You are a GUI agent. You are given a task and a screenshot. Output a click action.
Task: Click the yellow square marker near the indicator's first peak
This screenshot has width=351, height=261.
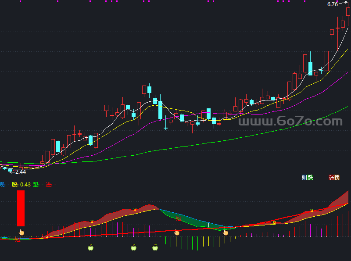tap(135, 210)
